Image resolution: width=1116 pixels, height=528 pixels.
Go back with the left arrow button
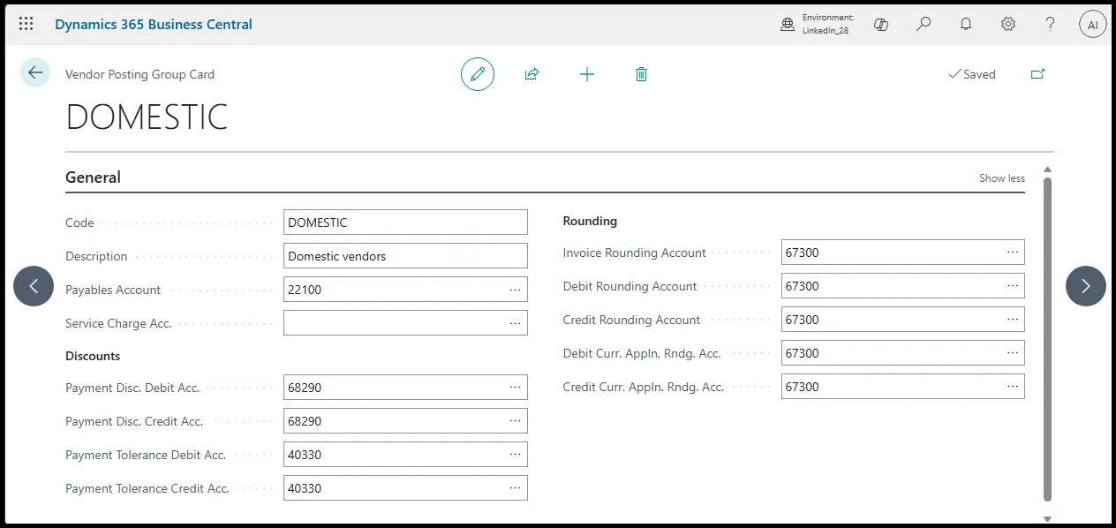click(x=35, y=73)
